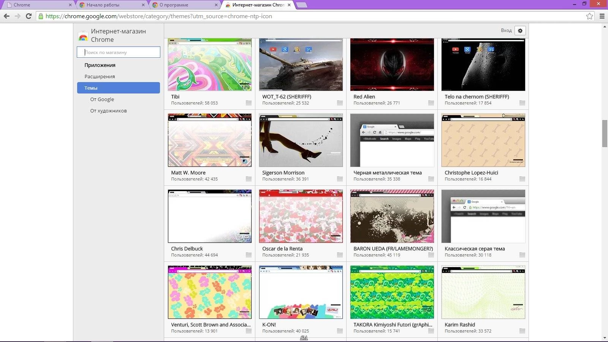The height and width of the screenshot is (342, 608).
Task: Open the TAKORA Kimiyoshi Futori theme thumbnail
Action: [x=392, y=292]
